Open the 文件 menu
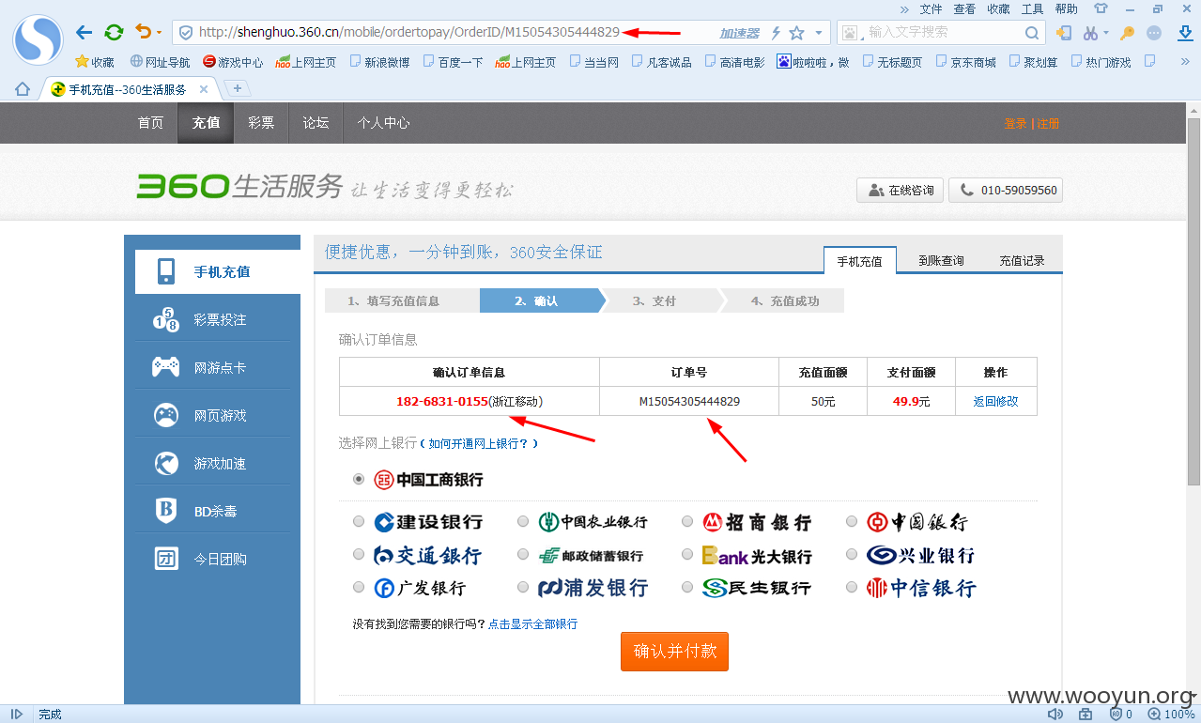Screen dimensions: 1201x723 pos(931,8)
